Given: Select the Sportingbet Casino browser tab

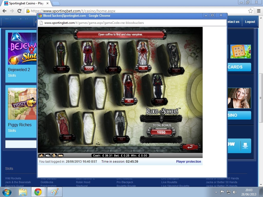Looking at the screenshot, I should [x=26, y=3].
